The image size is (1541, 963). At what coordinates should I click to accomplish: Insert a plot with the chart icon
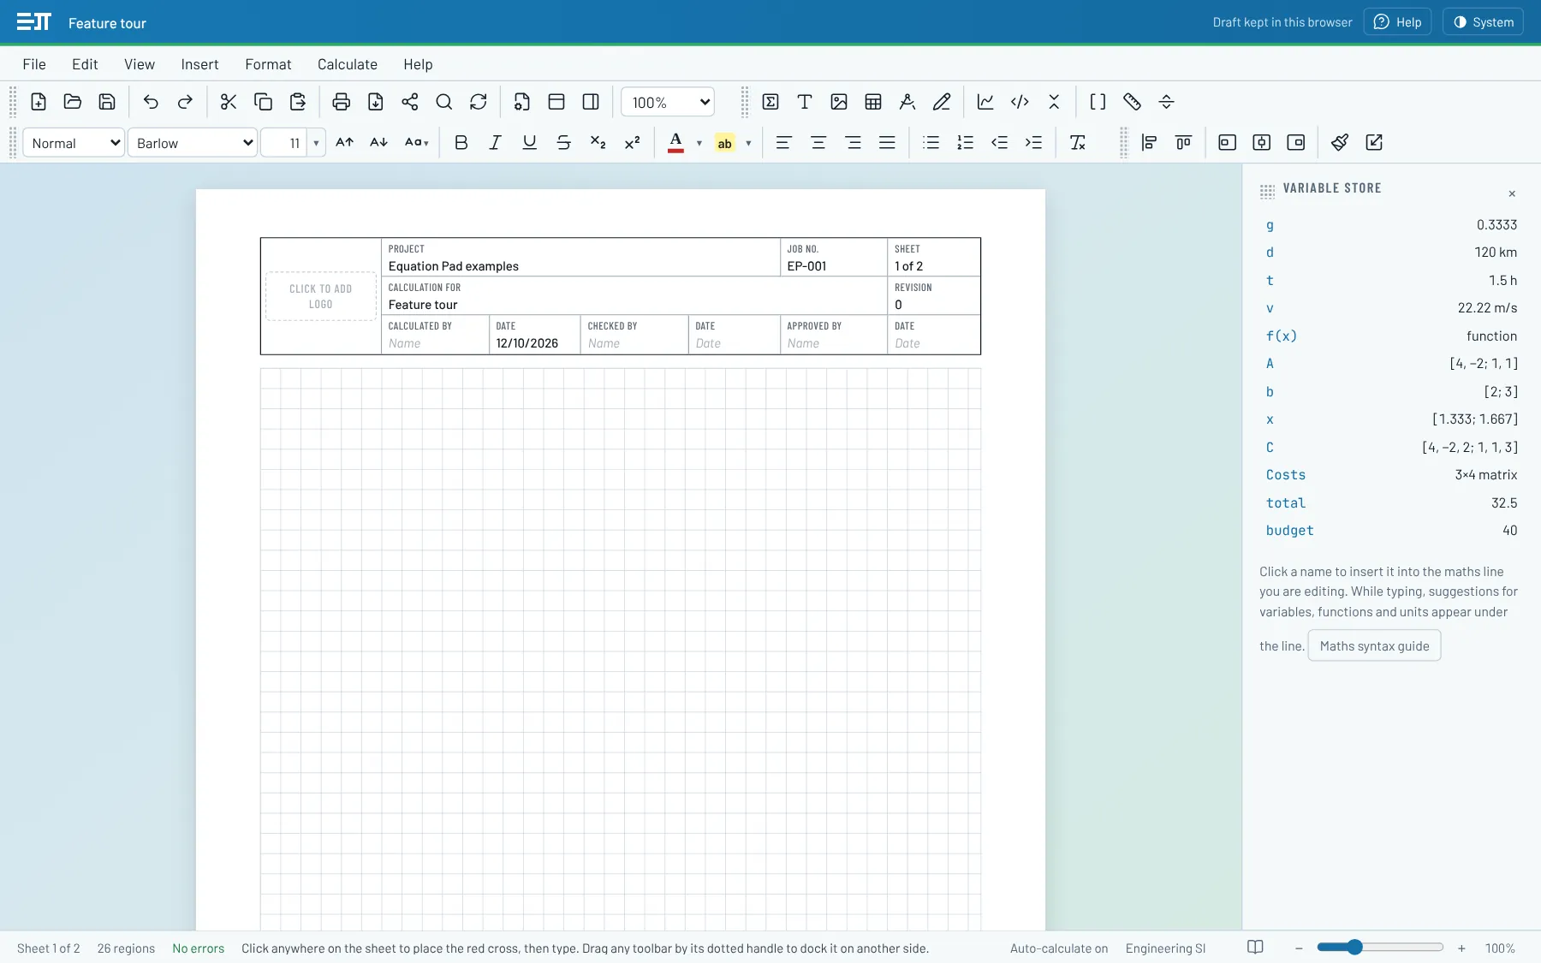(x=985, y=102)
